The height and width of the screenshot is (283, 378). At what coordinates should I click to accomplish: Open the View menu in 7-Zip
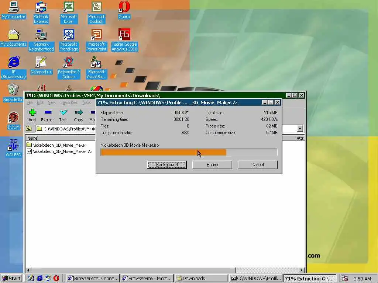pyautogui.click(x=52, y=102)
